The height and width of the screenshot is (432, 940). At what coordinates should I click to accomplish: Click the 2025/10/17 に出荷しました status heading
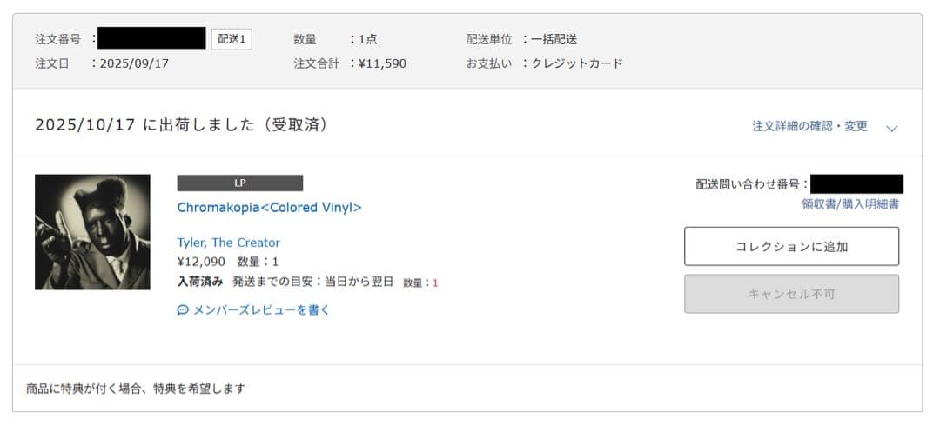(181, 125)
